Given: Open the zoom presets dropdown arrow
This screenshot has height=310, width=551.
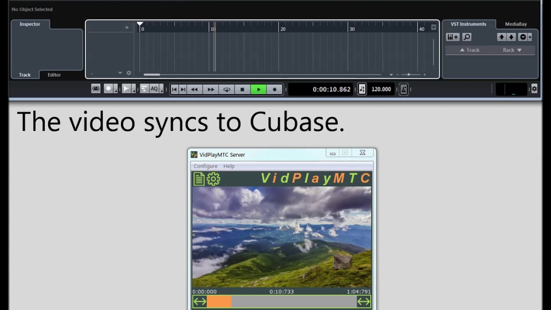Looking at the screenshot, I should pos(391,74).
